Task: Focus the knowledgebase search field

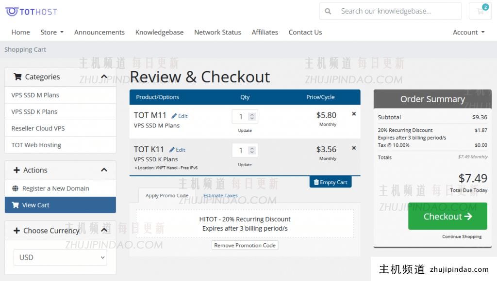Action: click(391, 11)
